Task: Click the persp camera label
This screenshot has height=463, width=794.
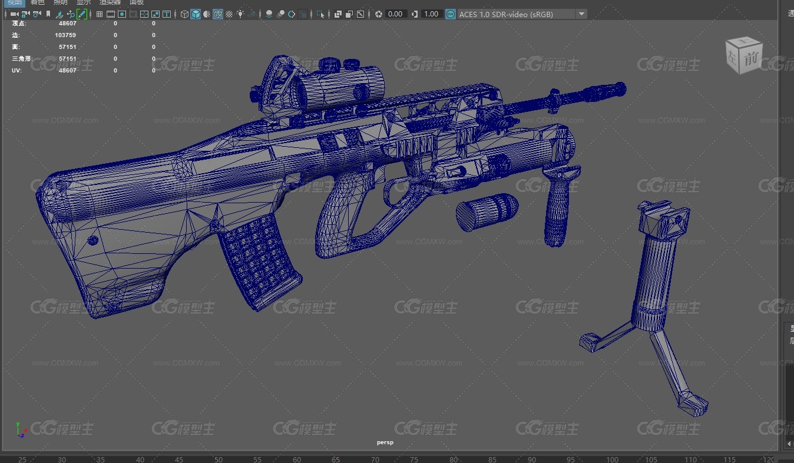Action: (x=385, y=442)
